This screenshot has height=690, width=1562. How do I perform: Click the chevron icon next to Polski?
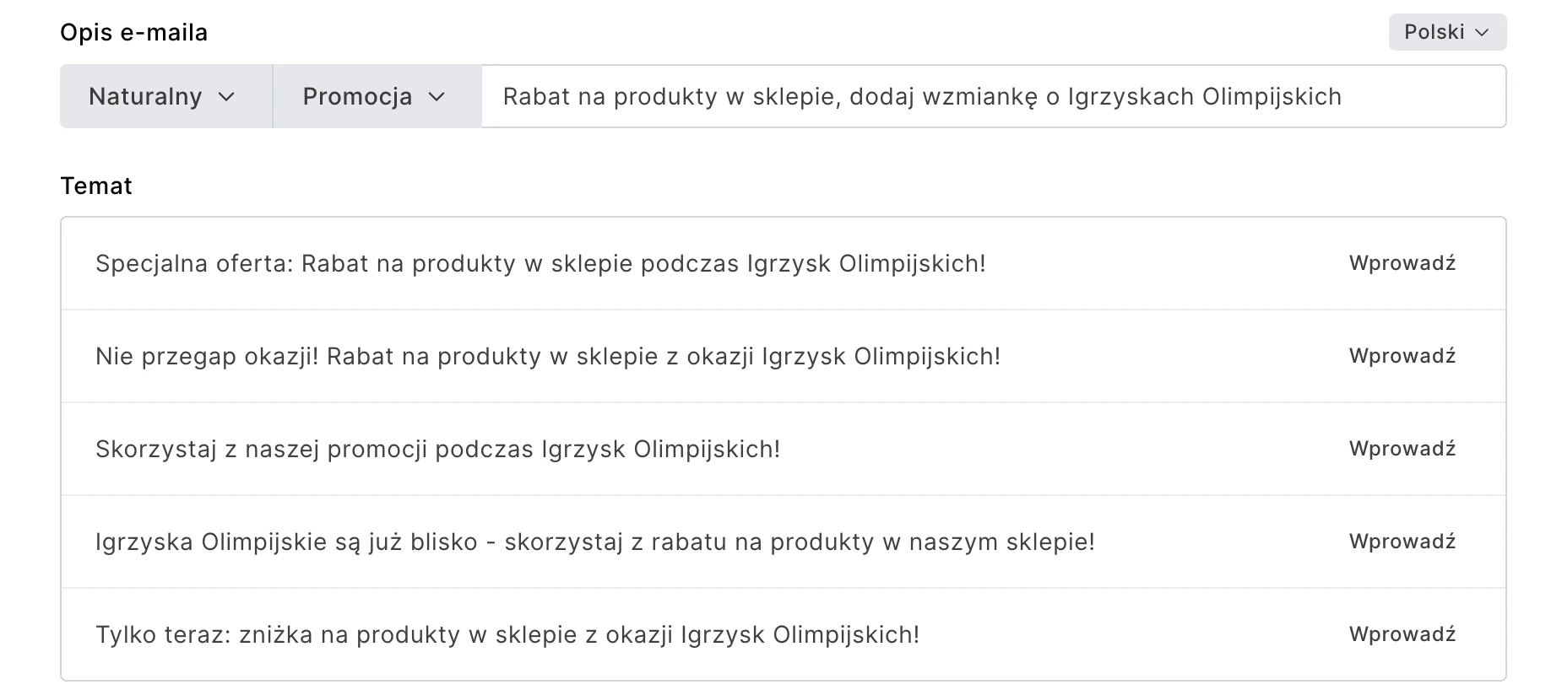coord(1482,33)
